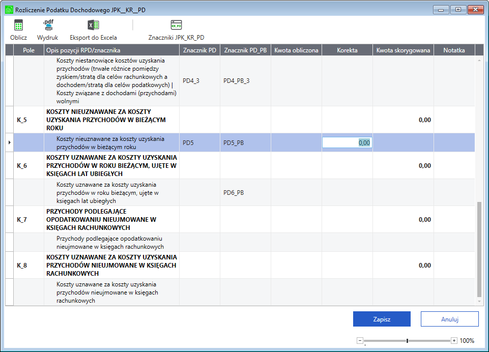489x352 pixels.
Task: Sort by Pole column header
Action: [x=28, y=50]
